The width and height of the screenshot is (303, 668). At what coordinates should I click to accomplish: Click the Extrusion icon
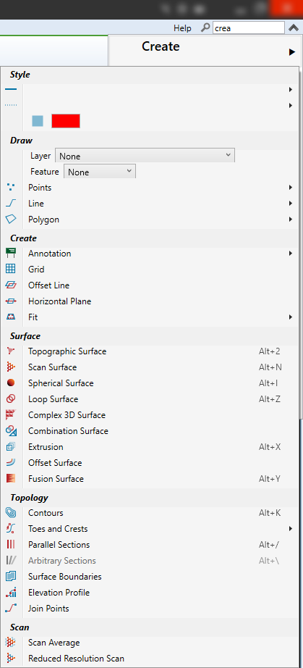tap(11, 446)
